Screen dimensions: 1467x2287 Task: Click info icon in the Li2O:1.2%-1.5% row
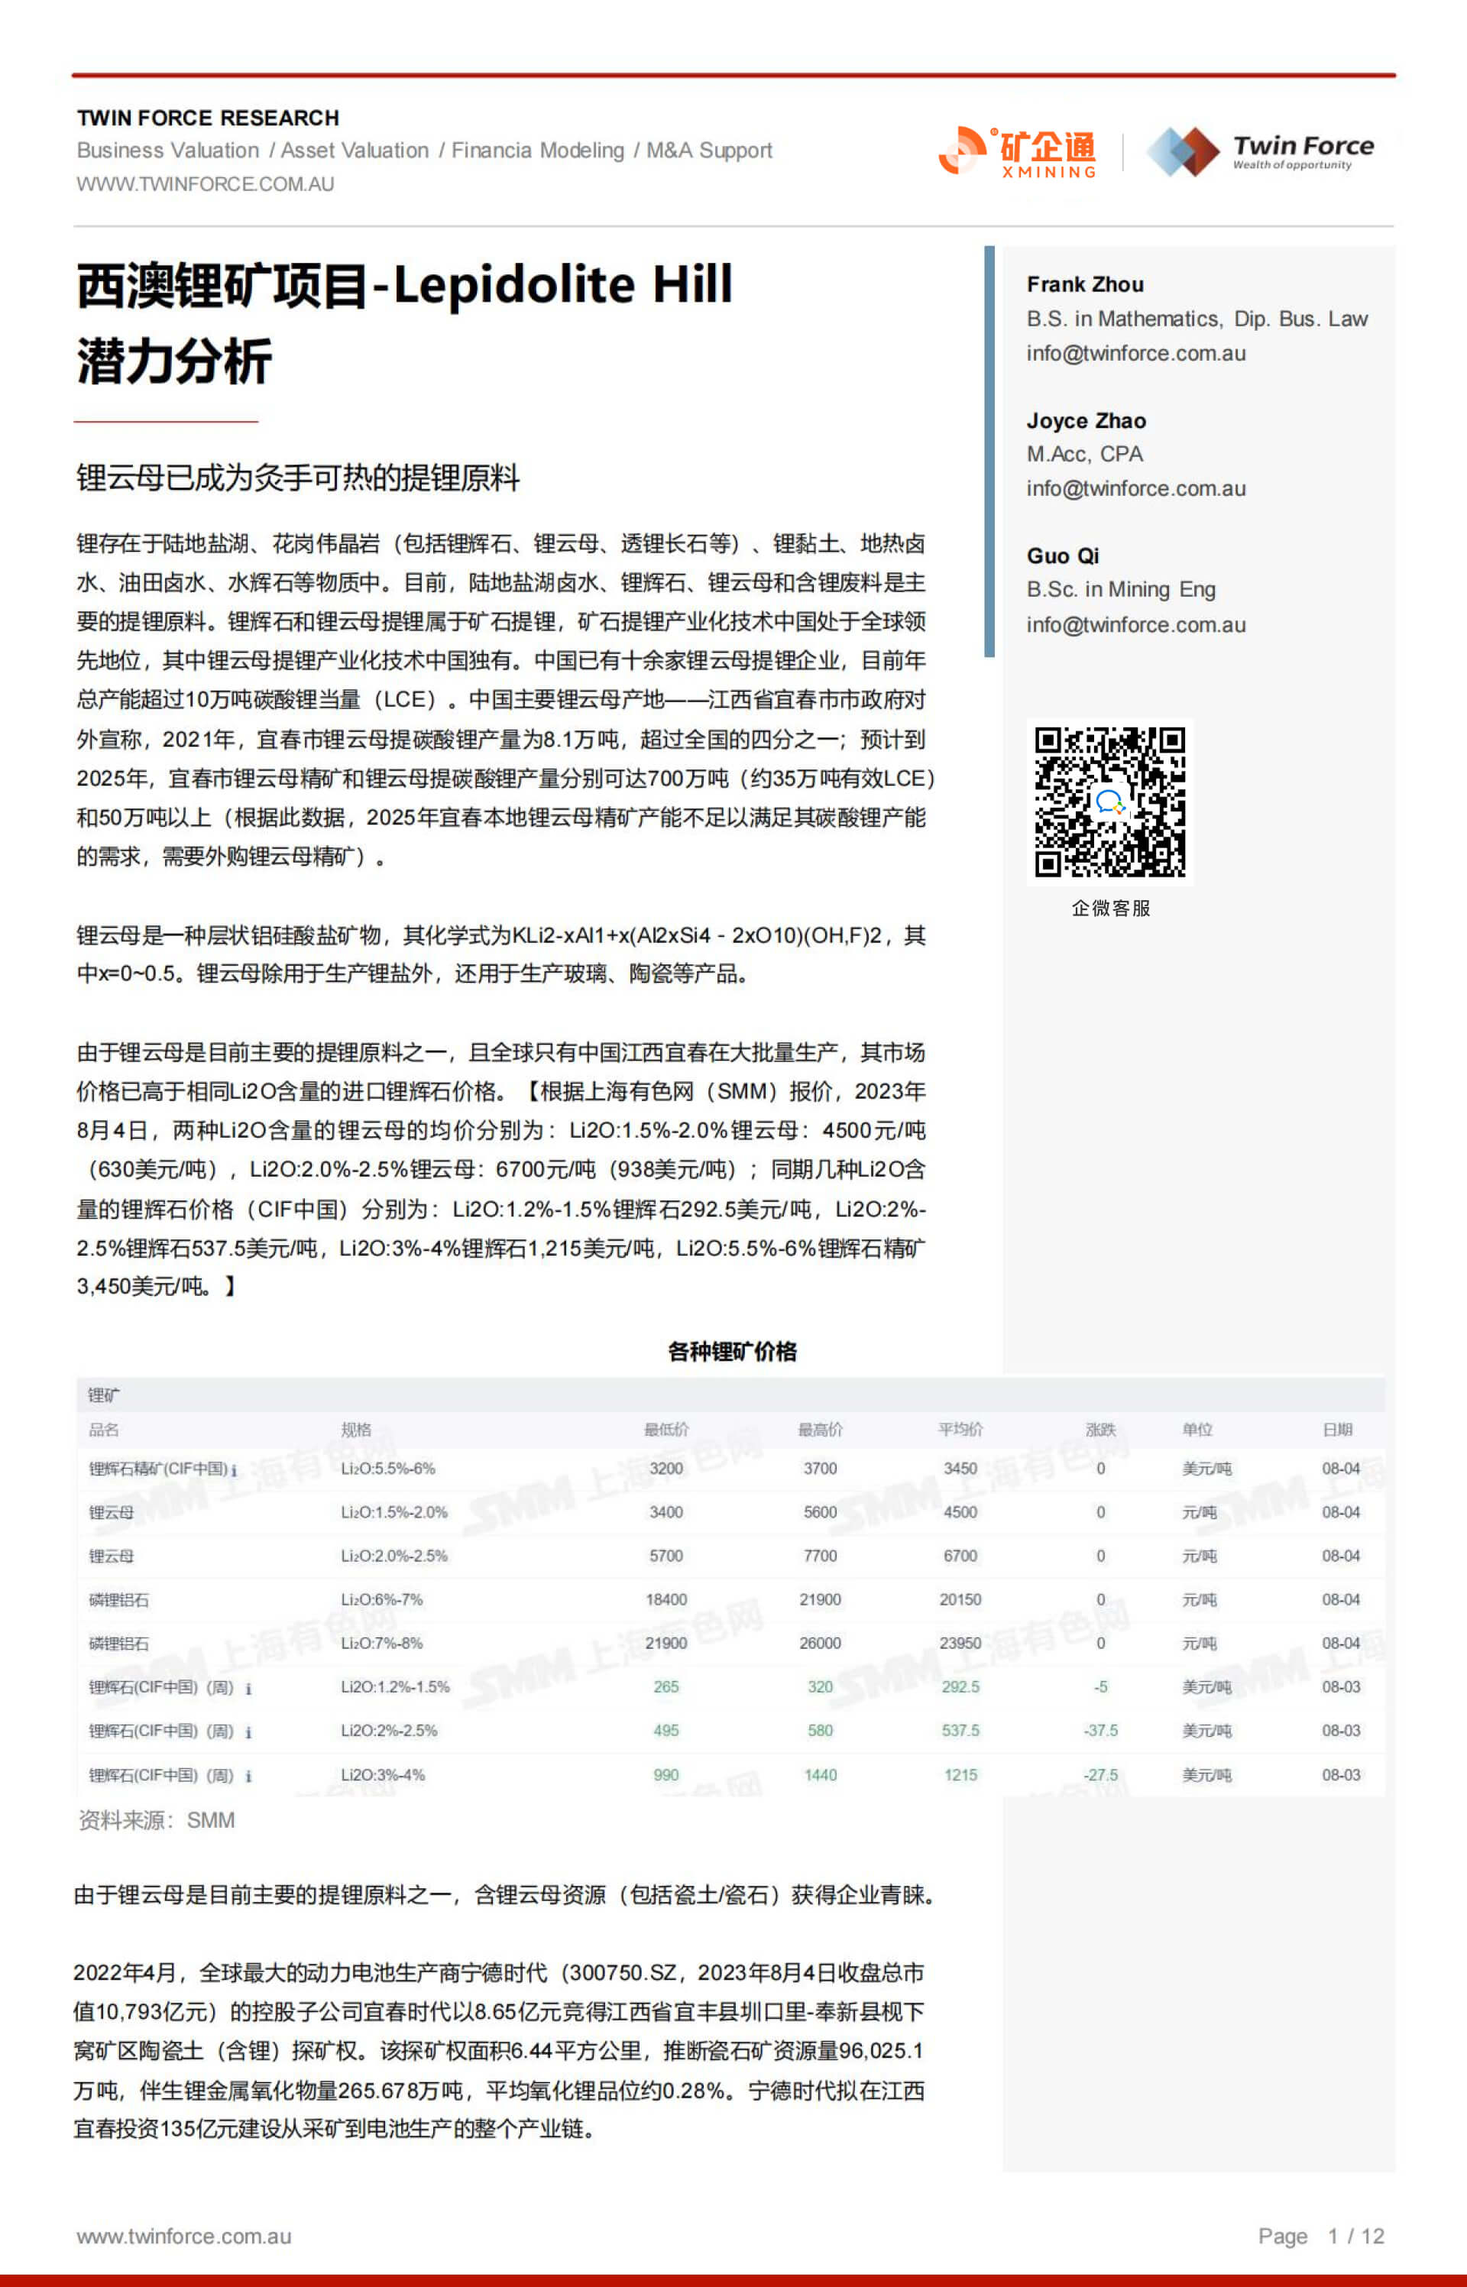pyautogui.click(x=248, y=1689)
